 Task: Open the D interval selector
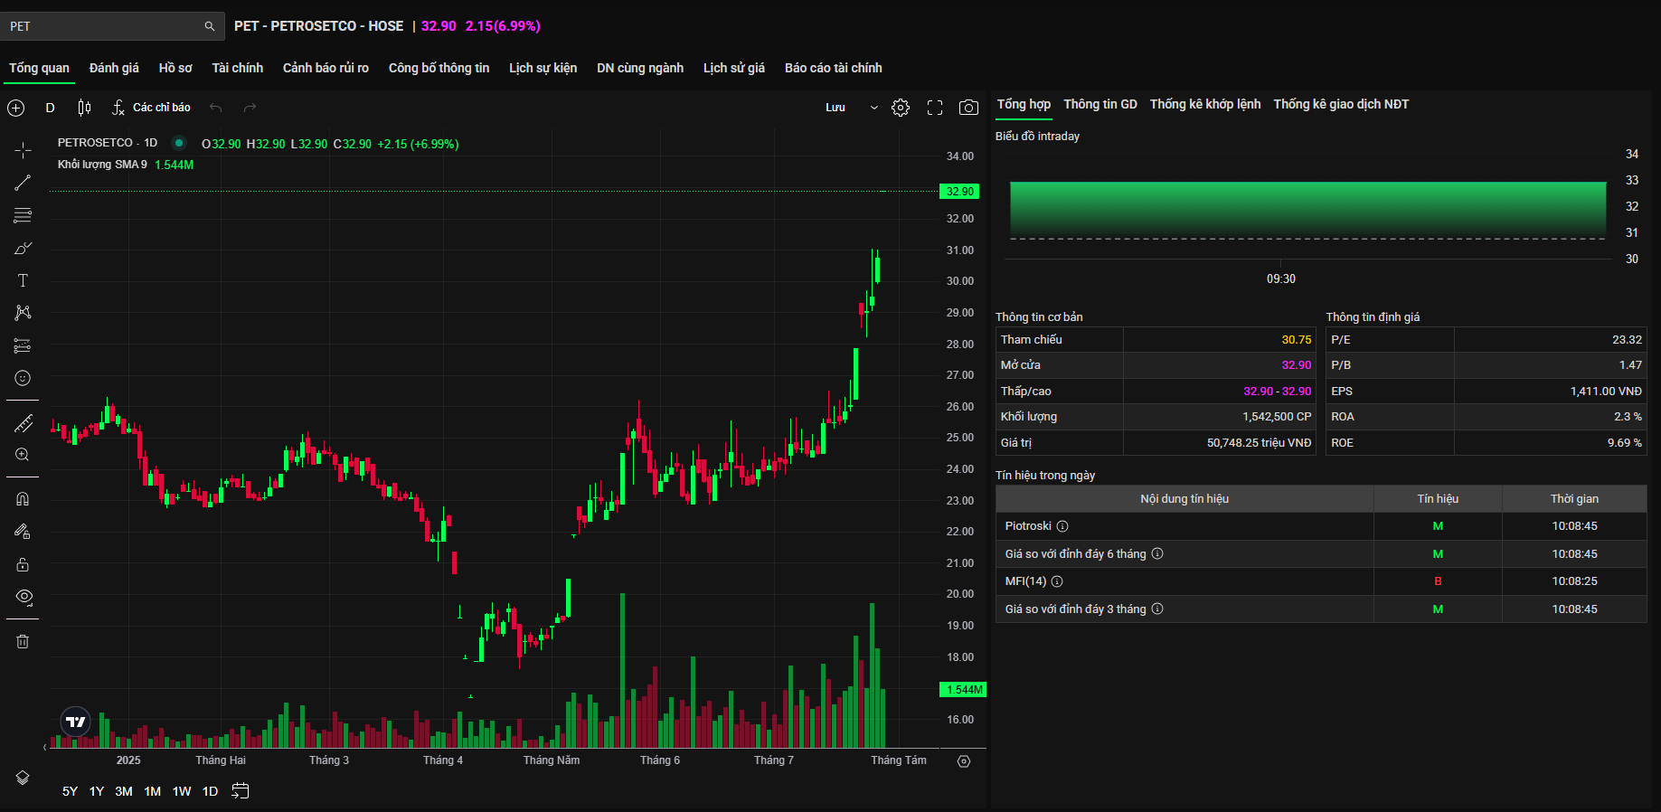coord(51,108)
